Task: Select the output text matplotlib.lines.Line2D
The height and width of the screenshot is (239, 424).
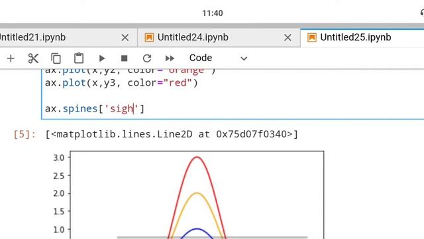Action: pos(125,134)
